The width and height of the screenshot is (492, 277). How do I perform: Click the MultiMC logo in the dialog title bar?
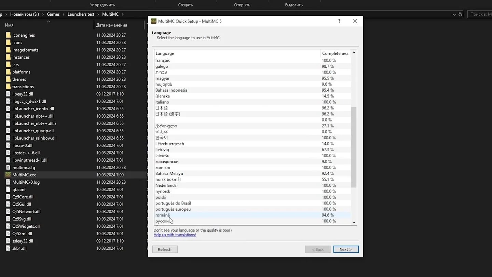pyautogui.click(x=154, y=21)
